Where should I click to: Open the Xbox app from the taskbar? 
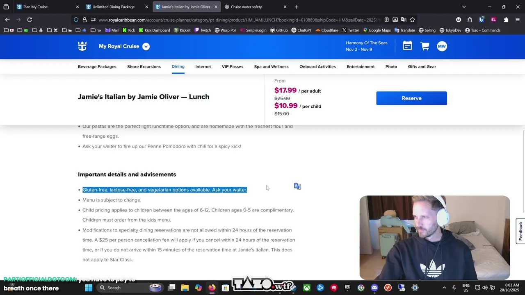pyautogui.click(x=307, y=288)
